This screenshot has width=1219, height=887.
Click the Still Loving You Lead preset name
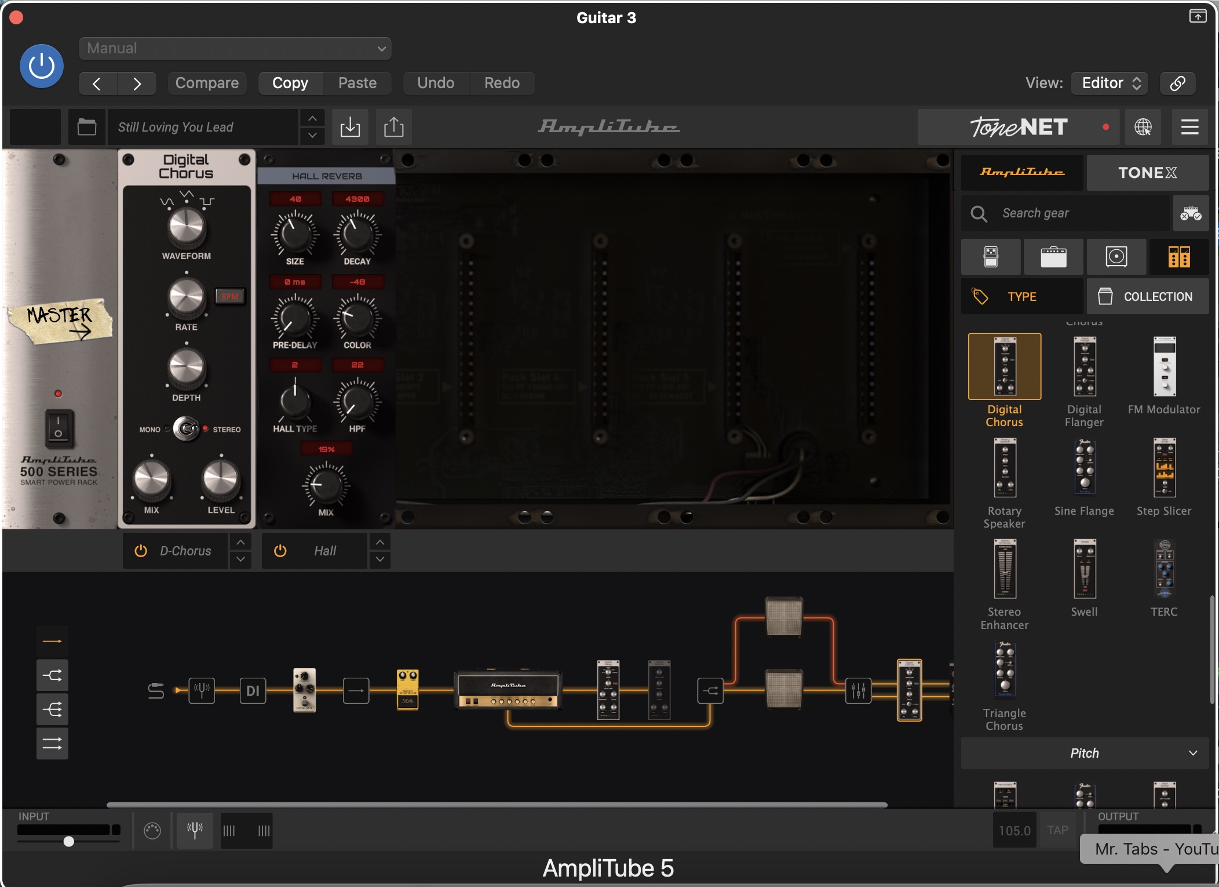(x=203, y=127)
